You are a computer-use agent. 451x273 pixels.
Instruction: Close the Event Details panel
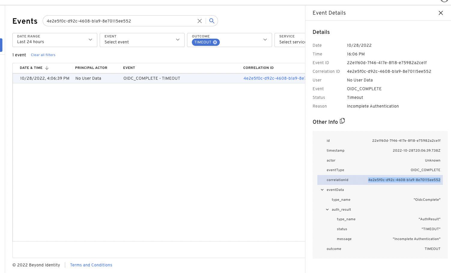pyautogui.click(x=440, y=13)
